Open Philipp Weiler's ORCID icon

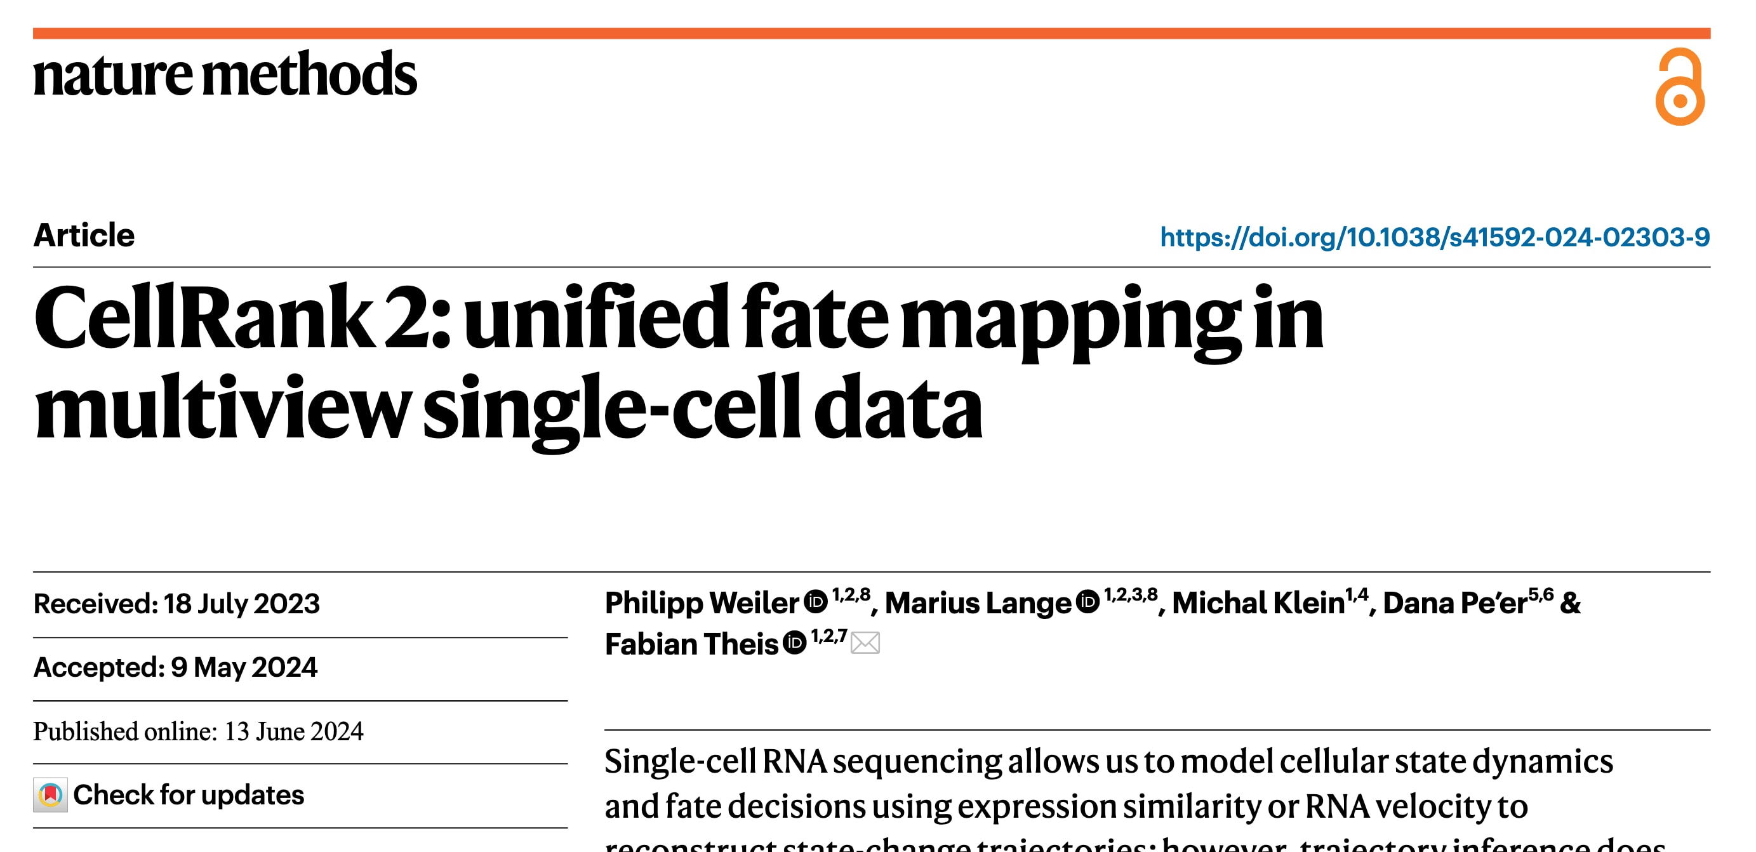pos(815,601)
